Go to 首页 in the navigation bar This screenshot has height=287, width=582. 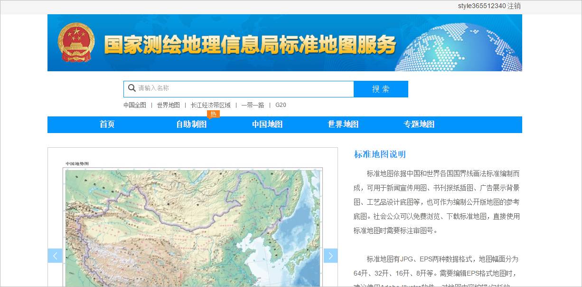pyautogui.click(x=107, y=124)
